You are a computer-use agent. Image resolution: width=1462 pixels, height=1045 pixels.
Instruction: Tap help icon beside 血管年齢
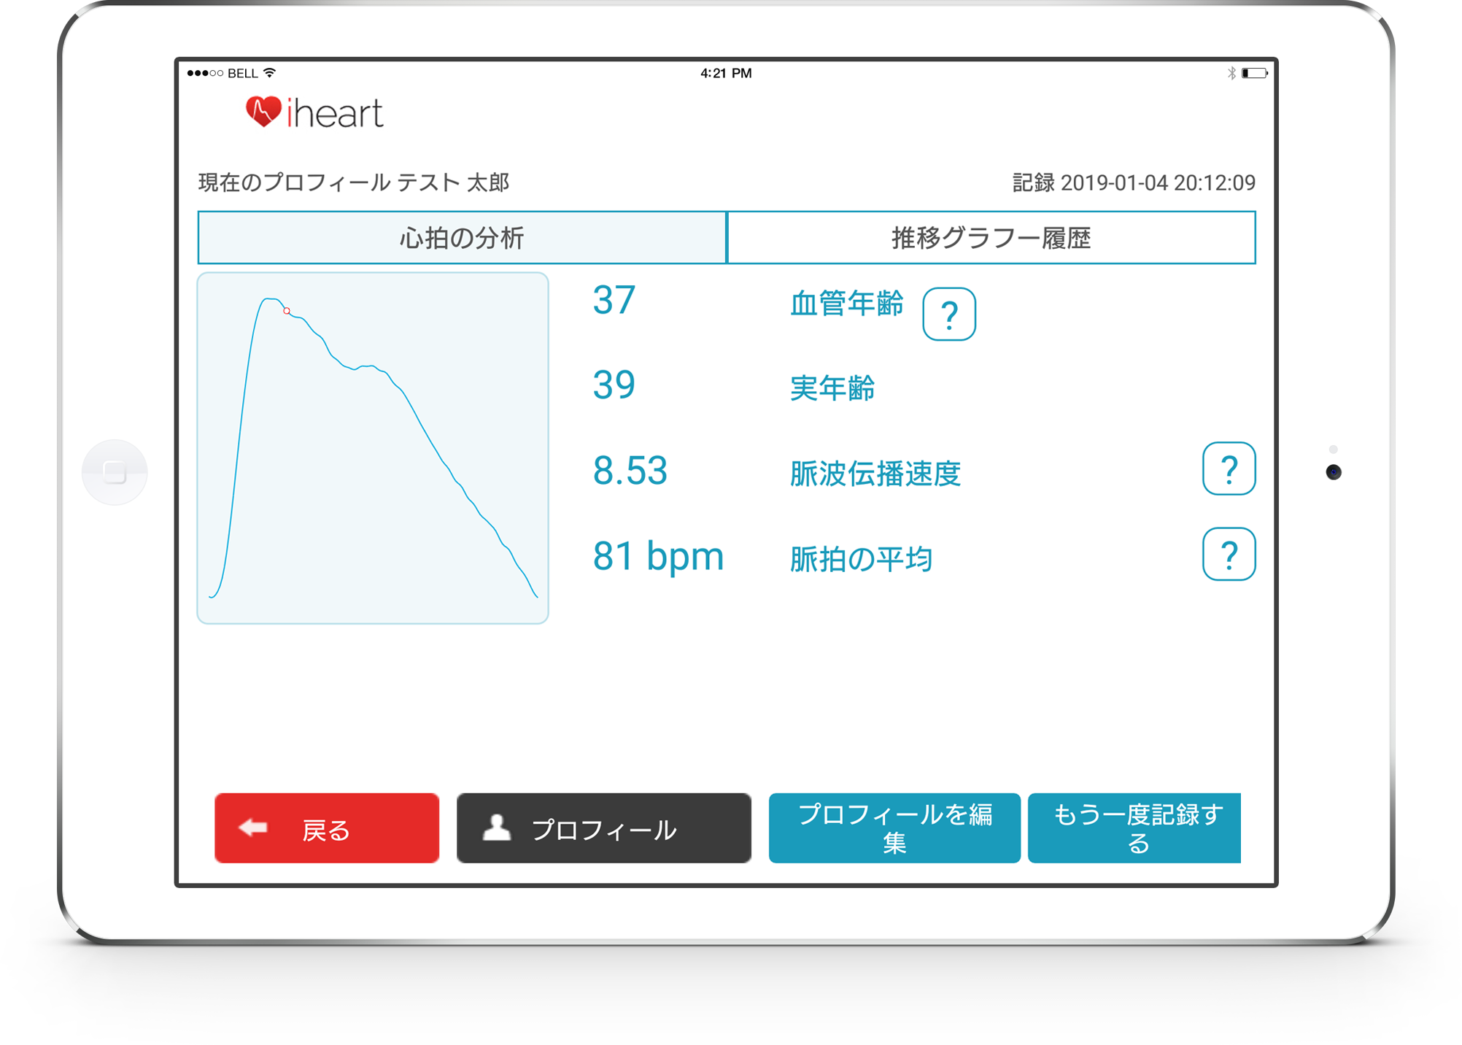(x=948, y=315)
